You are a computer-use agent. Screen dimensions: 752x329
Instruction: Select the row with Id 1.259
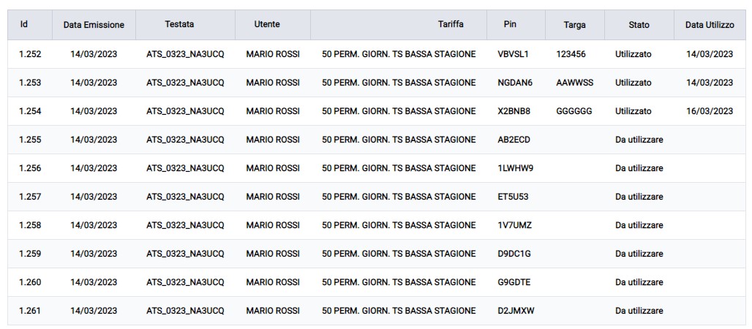[30, 254]
